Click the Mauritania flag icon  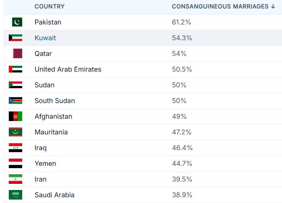click(15, 132)
